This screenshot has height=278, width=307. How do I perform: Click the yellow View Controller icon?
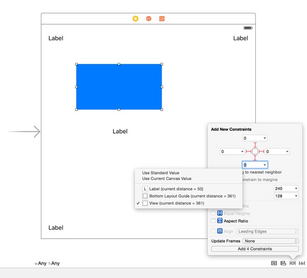pyautogui.click(x=135, y=18)
